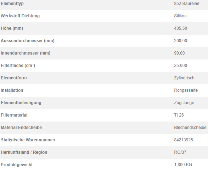Click the Blechendscheibe value
The image size is (208, 169).
pyautogui.click(x=190, y=128)
